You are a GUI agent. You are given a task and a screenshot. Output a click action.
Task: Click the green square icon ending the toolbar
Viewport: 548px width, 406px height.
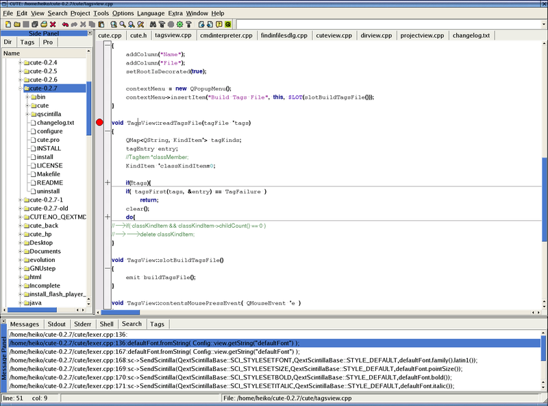point(228,25)
